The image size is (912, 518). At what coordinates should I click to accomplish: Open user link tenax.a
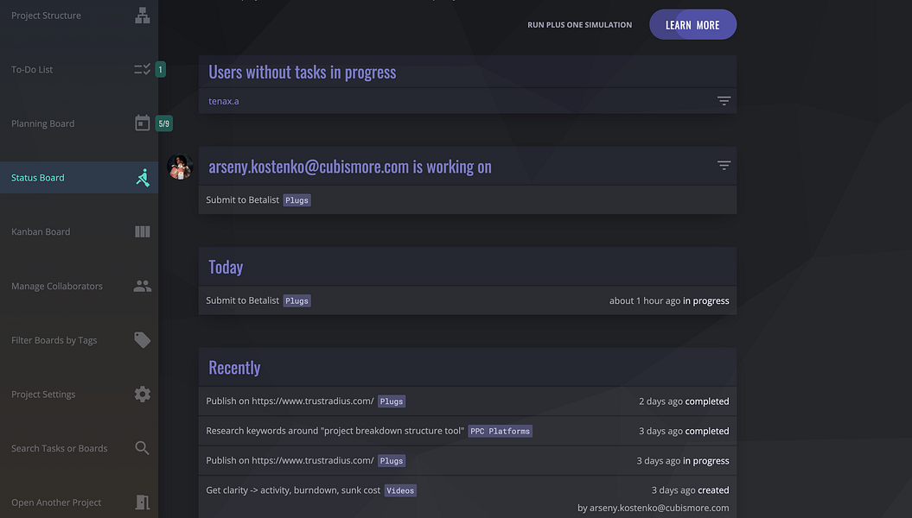[224, 101]
